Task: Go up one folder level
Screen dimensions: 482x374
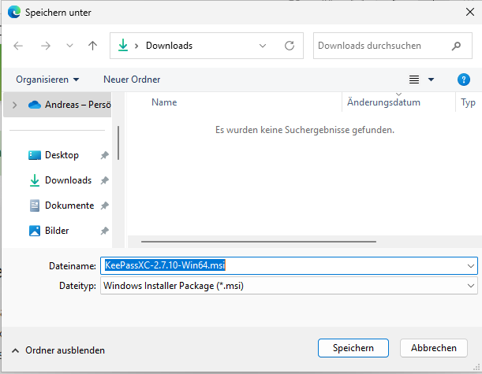Action: click(92, 46)
